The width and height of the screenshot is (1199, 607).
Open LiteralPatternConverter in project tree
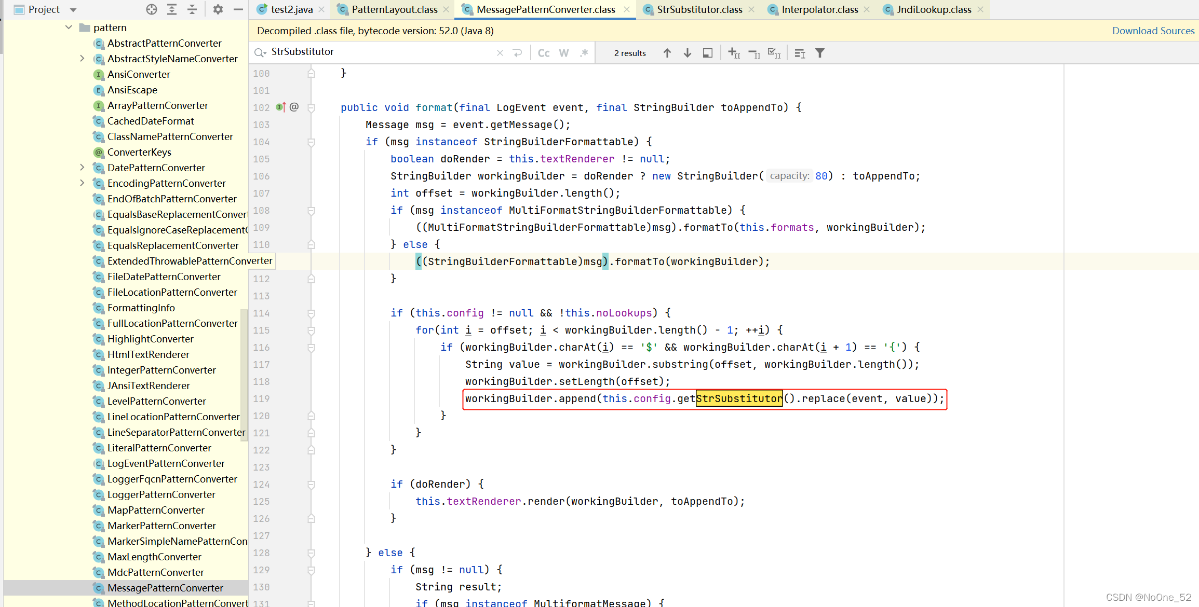click(x=159, y=448)
